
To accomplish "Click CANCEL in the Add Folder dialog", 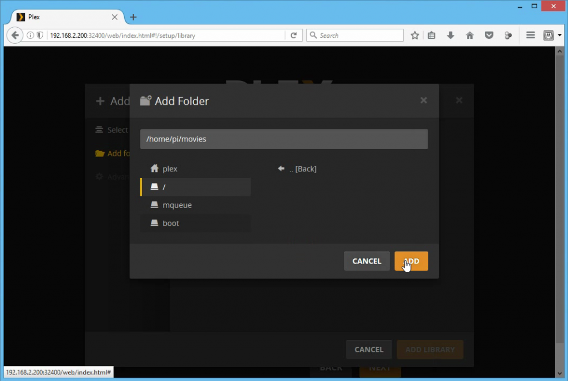I will coord(367,261).
